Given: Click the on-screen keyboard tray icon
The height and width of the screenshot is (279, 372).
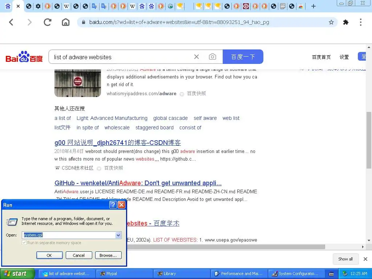Looking at the screenshot, I should (x=331, y=274).
